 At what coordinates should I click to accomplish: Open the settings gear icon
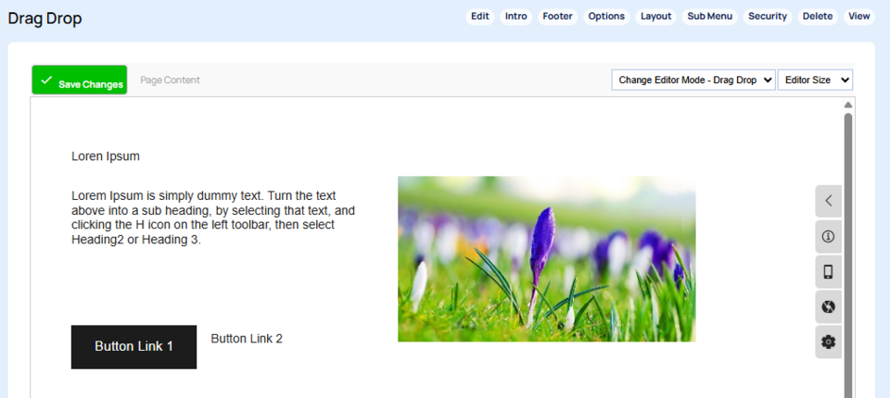tap(828, 342)
